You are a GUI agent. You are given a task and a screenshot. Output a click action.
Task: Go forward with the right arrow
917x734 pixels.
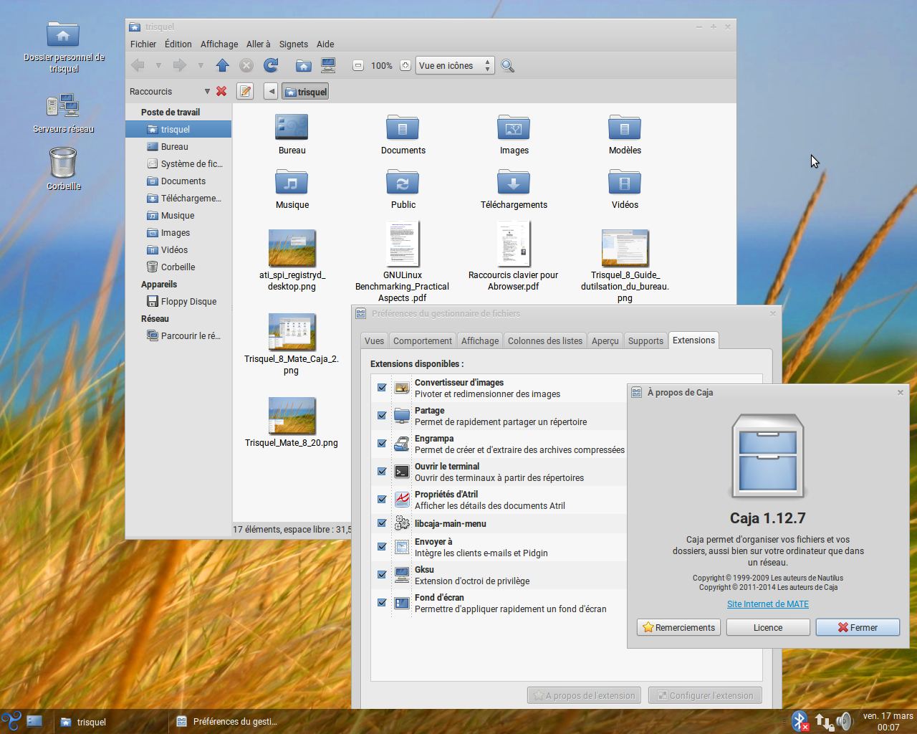[179, 65]
